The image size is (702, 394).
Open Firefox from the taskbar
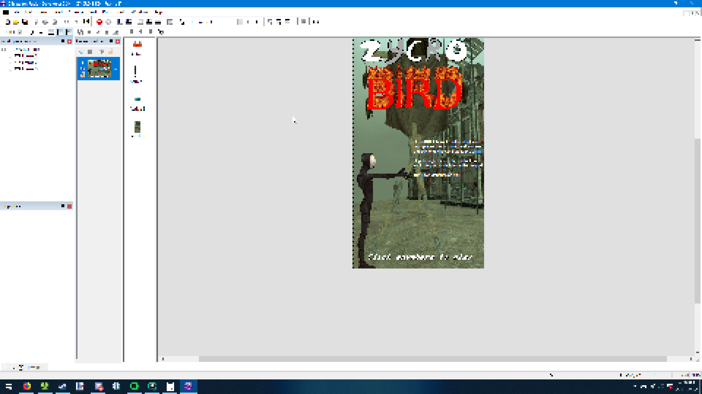27,386
